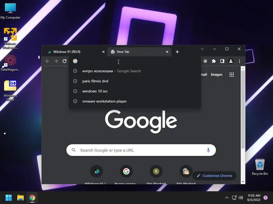Select My Computer desktop icon
273x204 pixels.
[x=10, y=11]
